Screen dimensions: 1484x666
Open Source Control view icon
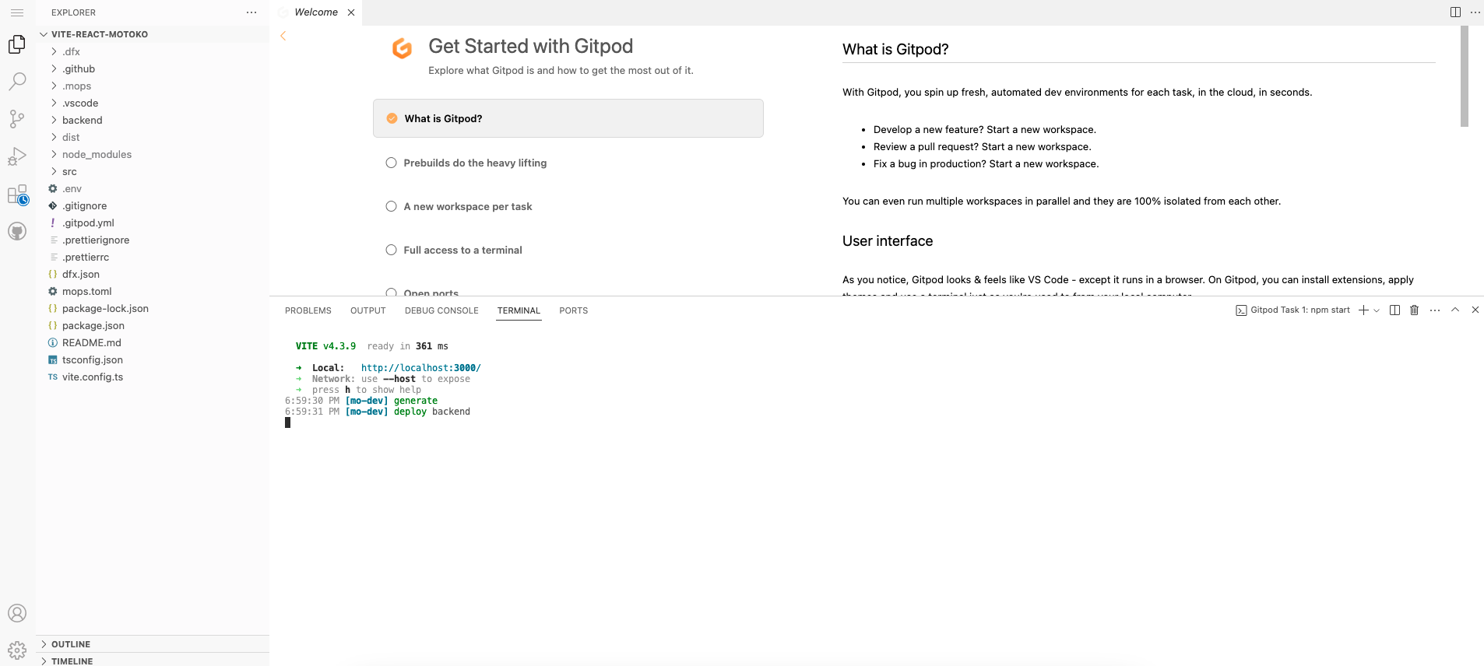17,119
